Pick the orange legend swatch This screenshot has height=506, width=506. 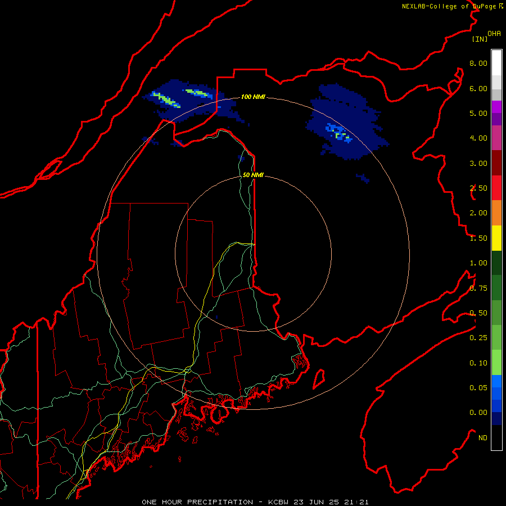pos(496,213)
